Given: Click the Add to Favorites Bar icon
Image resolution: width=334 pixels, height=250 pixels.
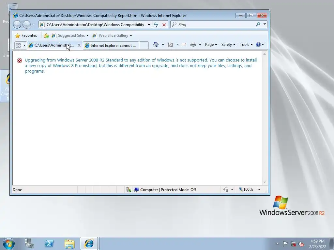Looking at the screenshot, I should tap(46, 35).
